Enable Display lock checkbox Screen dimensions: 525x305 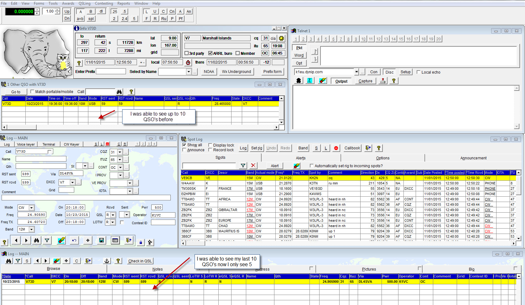[210, 145]
